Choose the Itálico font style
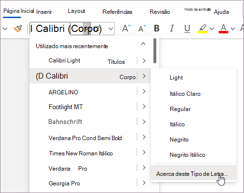 click(x=193, y=124)
